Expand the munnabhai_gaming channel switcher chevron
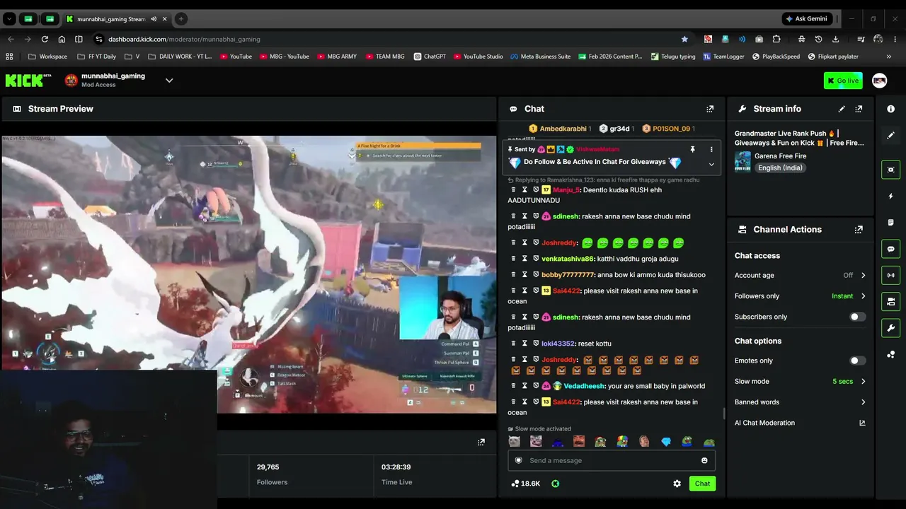Screen dimensions: 906x509 [169, 81]
